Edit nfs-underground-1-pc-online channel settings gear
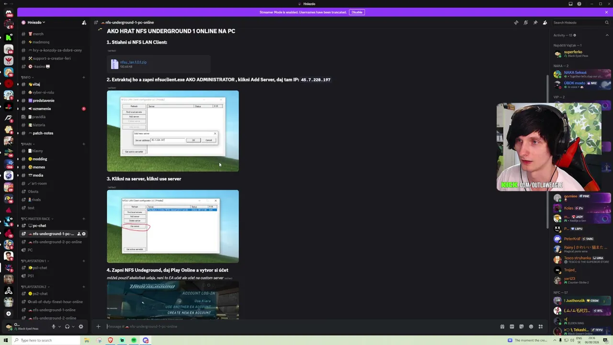The image size is (613, 345). click(x=84, y=234)
